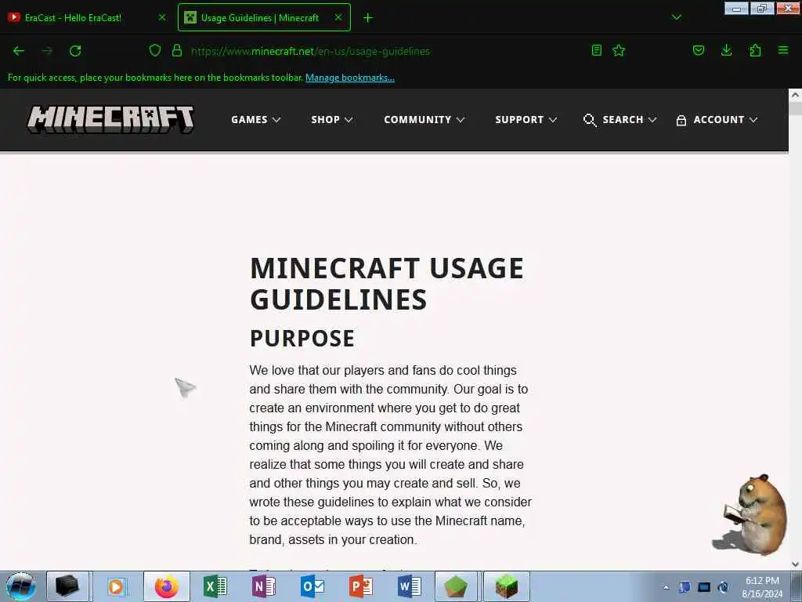Click the page scrollbar down arrow
802x602 pixels.
pyautogui.click(x=796, y=564)
